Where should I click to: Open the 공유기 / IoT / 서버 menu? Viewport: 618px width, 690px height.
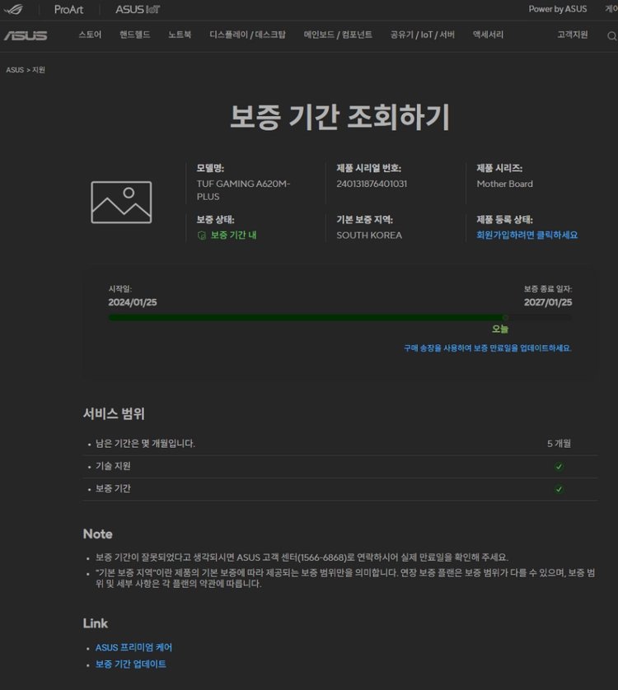pyautogui.click(x=423, y=35)
